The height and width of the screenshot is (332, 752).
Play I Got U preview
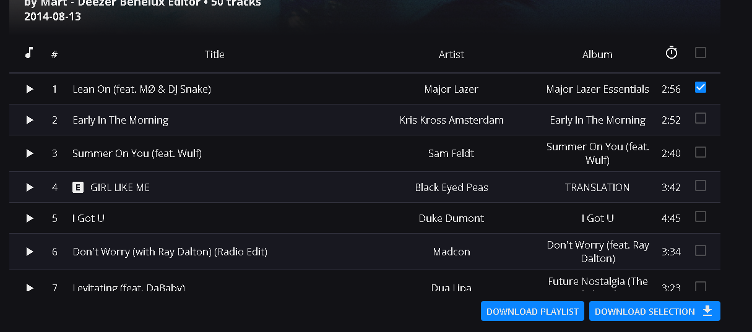(x=30, y=218)
